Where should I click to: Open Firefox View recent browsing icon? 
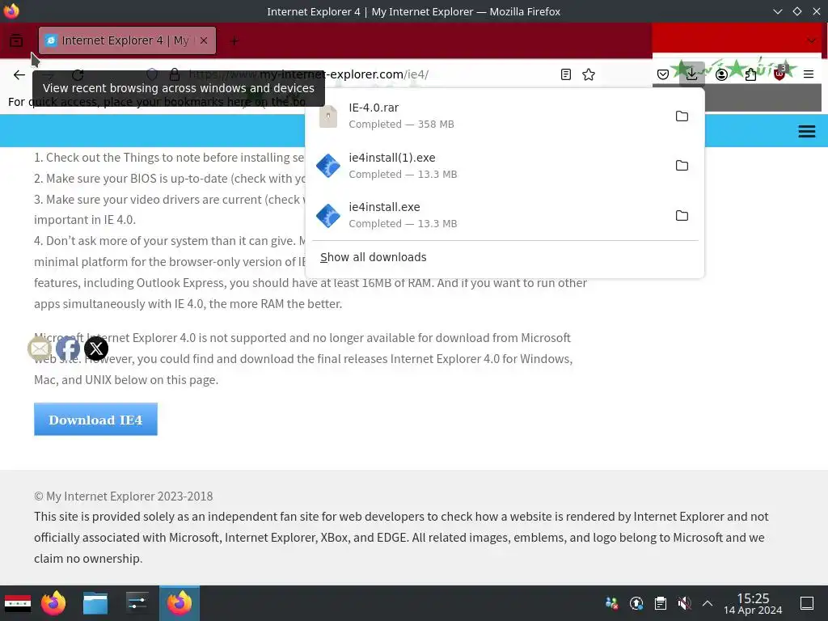coord(16,40)
